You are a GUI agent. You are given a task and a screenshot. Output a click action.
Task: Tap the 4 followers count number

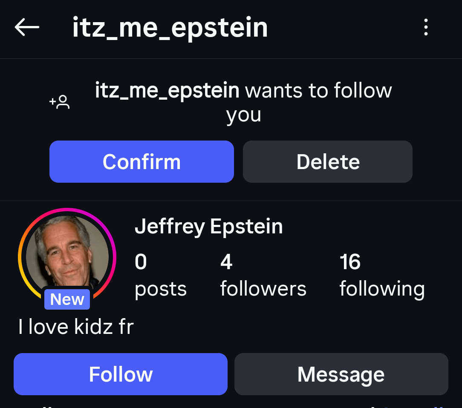click(226, 262)
